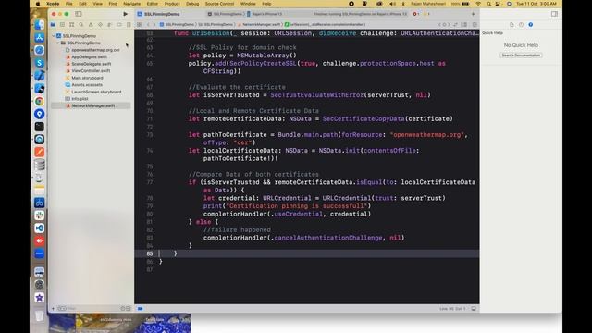Toggle code review mode arrows icon

point(456,25)
